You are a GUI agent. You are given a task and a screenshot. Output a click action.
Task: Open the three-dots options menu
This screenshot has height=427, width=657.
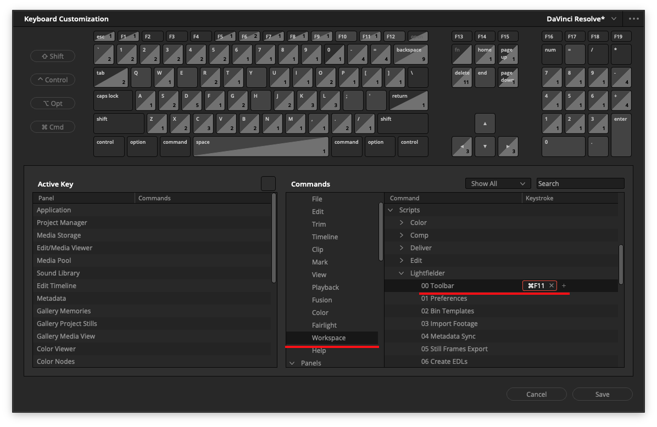[633, 19]
